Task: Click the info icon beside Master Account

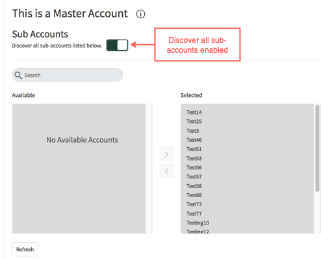Action: point(140,14)
